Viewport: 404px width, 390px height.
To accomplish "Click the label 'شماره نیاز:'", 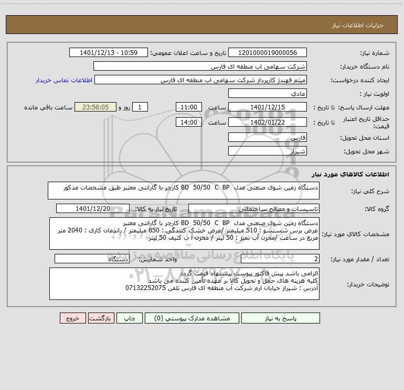I will click(x=375, y=53).
